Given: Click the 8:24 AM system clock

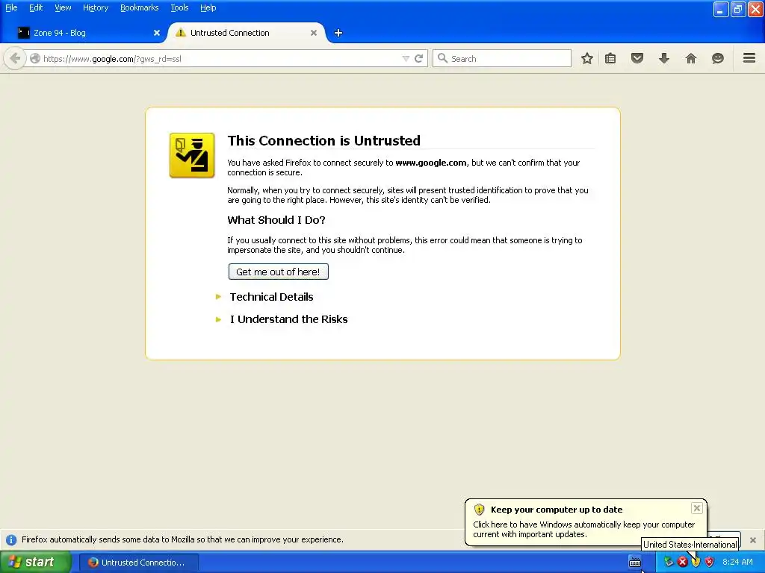Looking at the screenshot, I should pyautogui.click(x=737, y=563).
